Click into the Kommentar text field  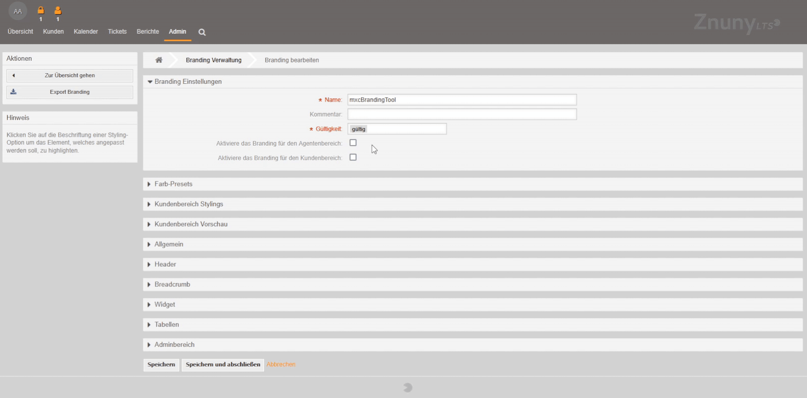[462, 115]
